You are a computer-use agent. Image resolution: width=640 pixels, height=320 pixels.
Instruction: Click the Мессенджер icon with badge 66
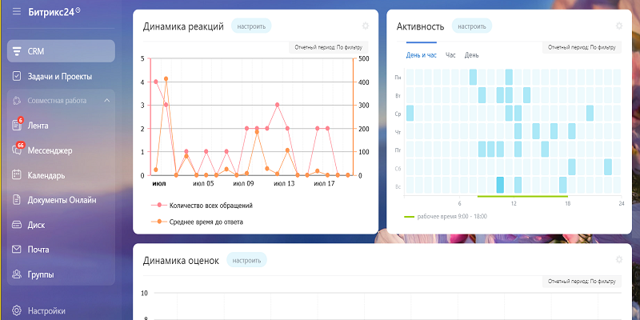click(17, 150)
